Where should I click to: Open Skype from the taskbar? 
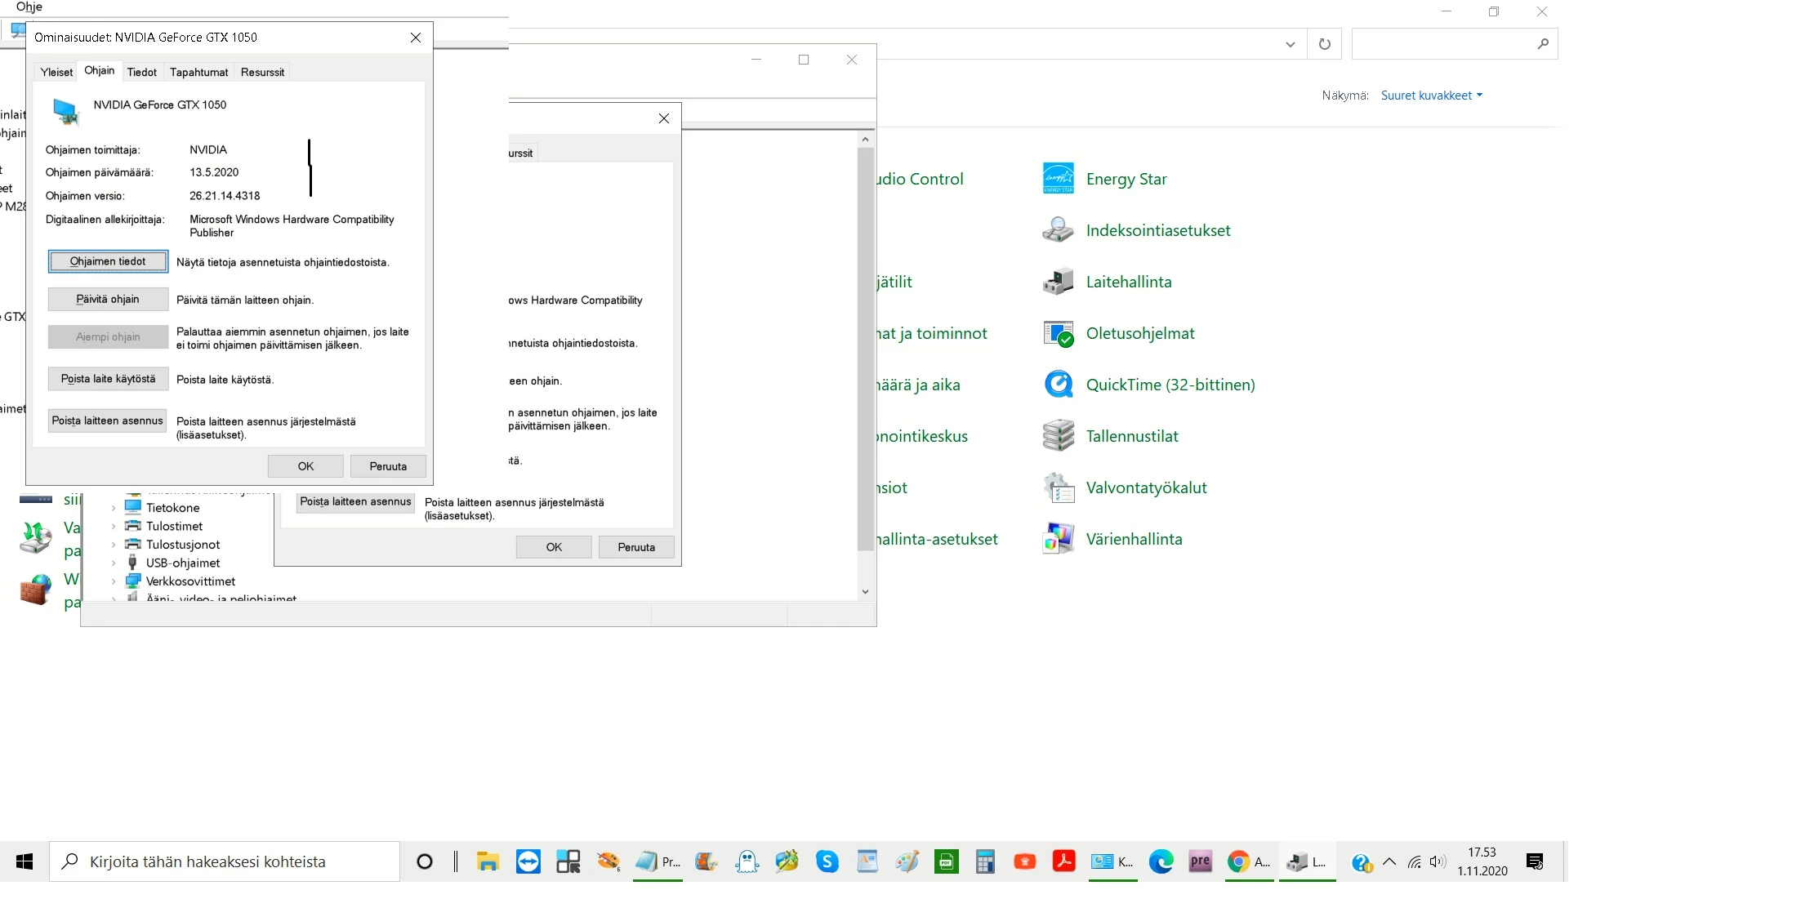tap(827, 861)
